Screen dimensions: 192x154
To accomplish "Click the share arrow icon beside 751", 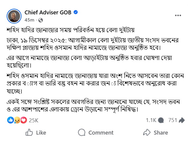I will pyautogui.click(x=182, y=120).
